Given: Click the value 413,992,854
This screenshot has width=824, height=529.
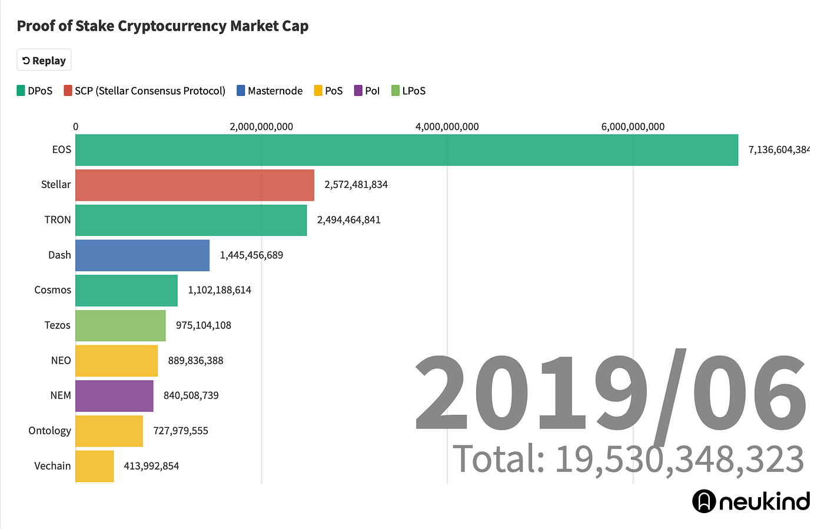Looking at the screenshot, I should tap(151, 466).
